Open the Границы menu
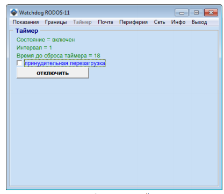Image resolution: width=224 pixels, height=194 pixels. pyautogui.click(x=56, y=22)
